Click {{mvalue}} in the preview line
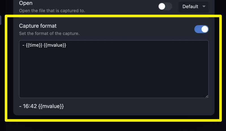The width and height of the screenshot is (226, 131). (51, 107)
